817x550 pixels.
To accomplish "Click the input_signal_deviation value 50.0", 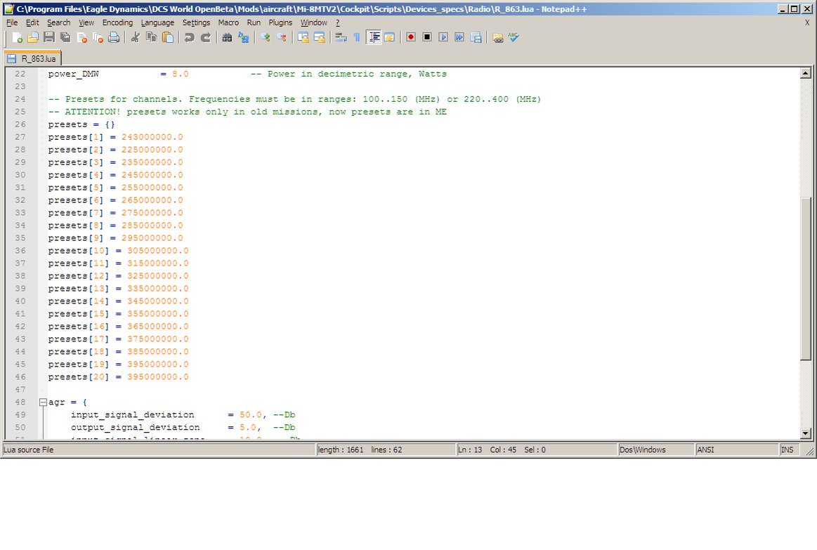I will (x=251, y=414).
